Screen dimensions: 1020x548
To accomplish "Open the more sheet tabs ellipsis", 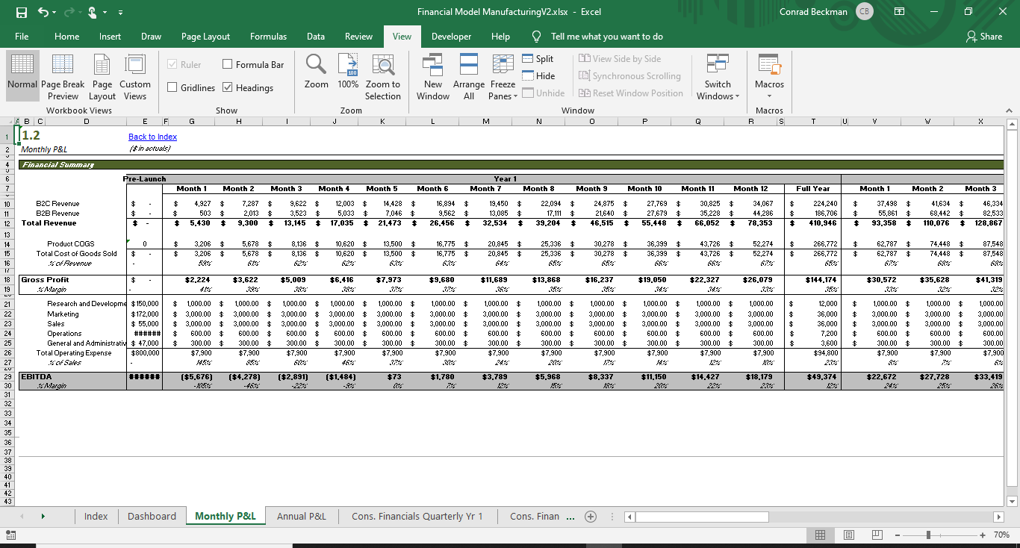I will coord(570,516).
